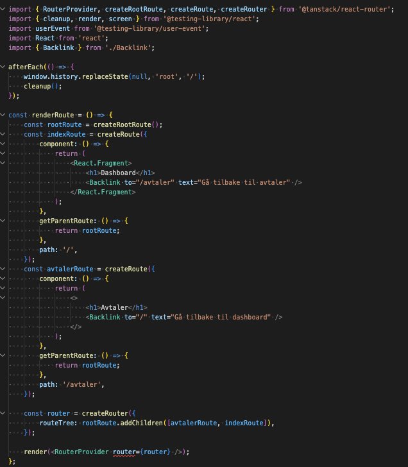Click the renderRoute constant name
Image resolution: width=408 pixels, height=467 pixels.
[53, 115]
